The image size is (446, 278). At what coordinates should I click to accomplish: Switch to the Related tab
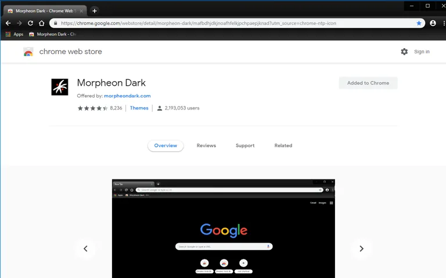[x=283, y=145]
